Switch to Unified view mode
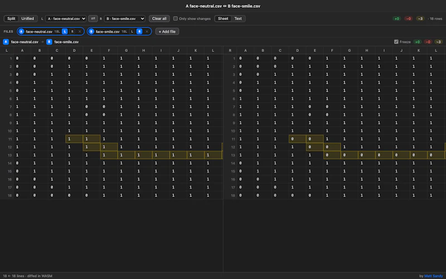Viewport: 446px width, 279px height. click(27, 18)
